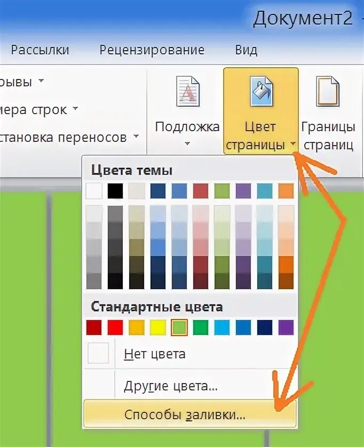Pick white theme color swatch

point(94,191)
